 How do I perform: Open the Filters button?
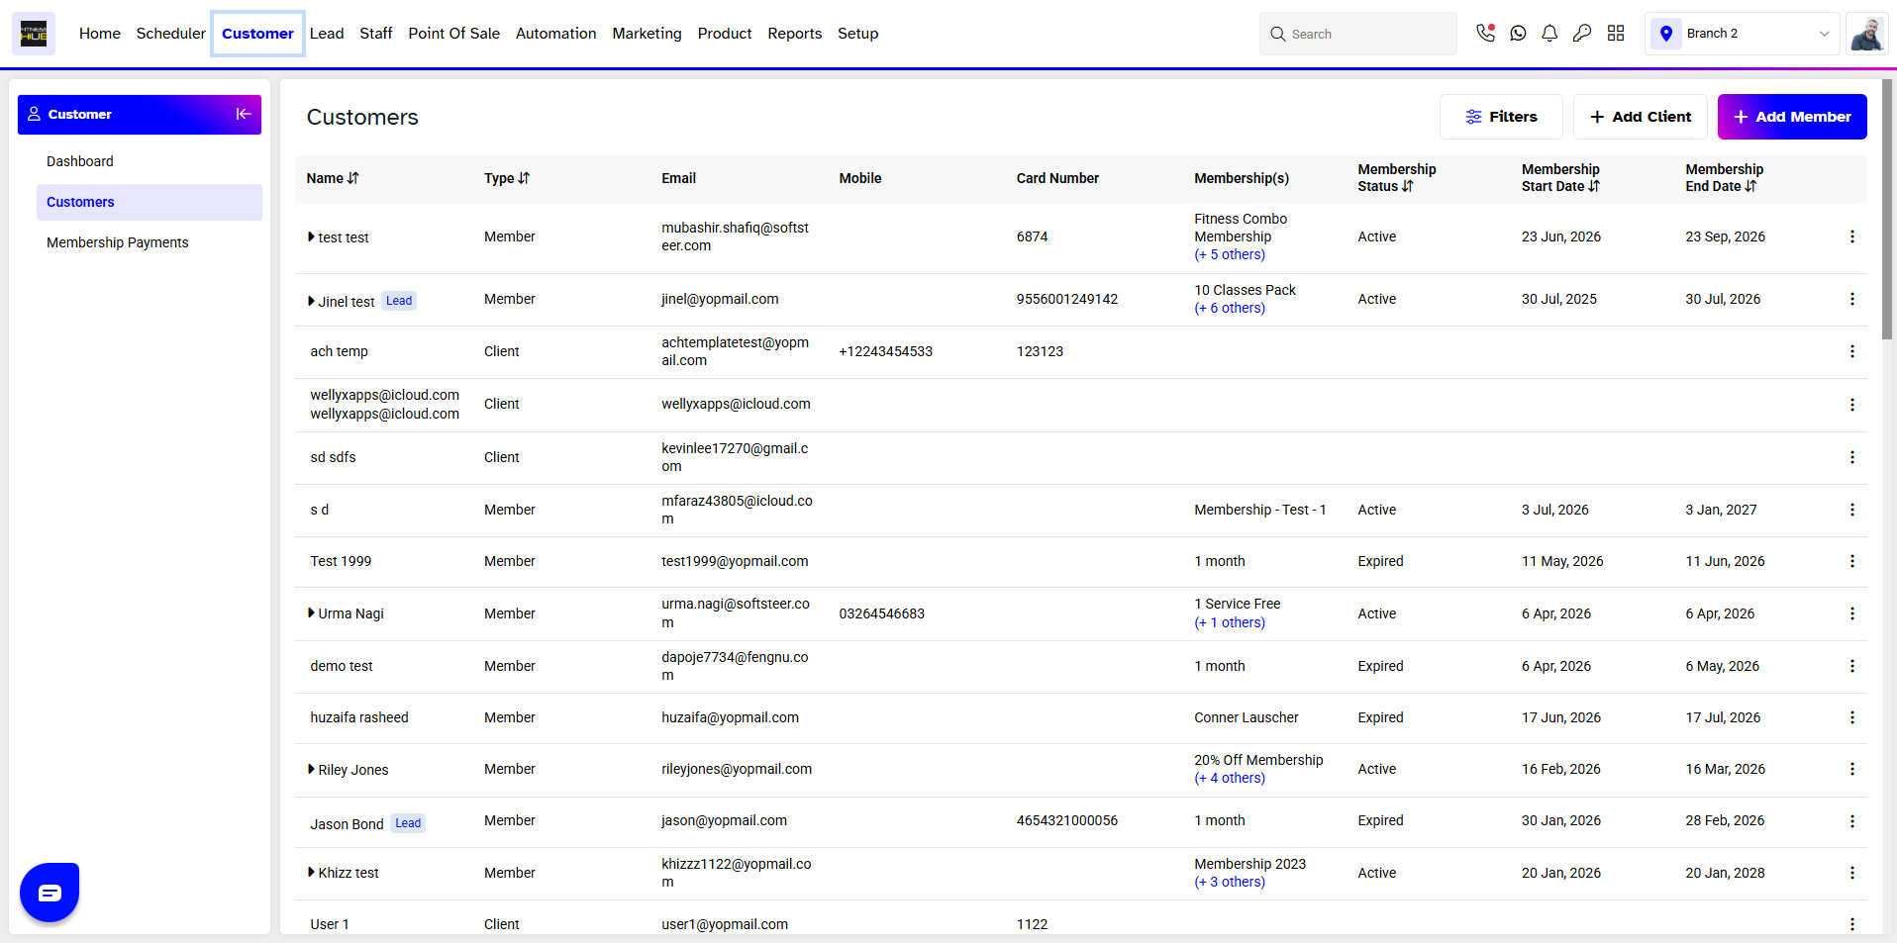pos(1501,117)
